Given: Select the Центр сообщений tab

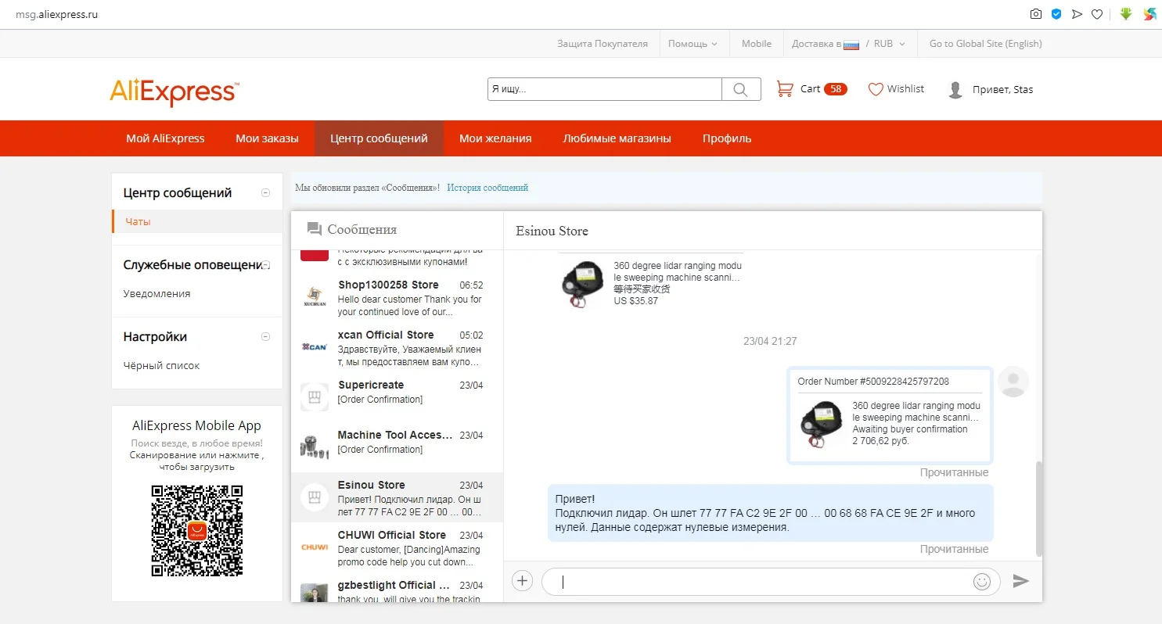Looking at the screenshot, I should click(x=379, y=138).
